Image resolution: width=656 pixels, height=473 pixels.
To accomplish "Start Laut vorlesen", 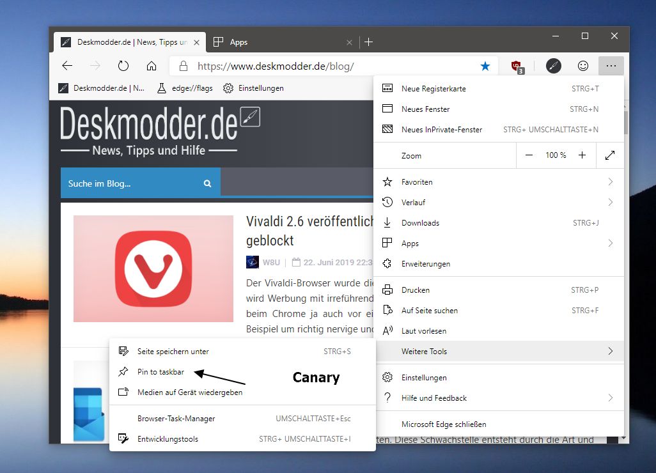I will pos(499,331).
